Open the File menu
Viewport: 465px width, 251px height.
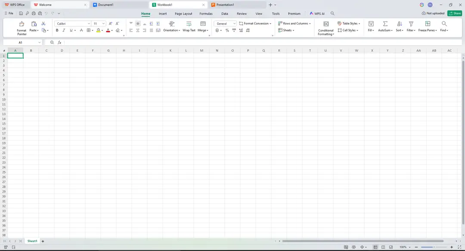9,13
